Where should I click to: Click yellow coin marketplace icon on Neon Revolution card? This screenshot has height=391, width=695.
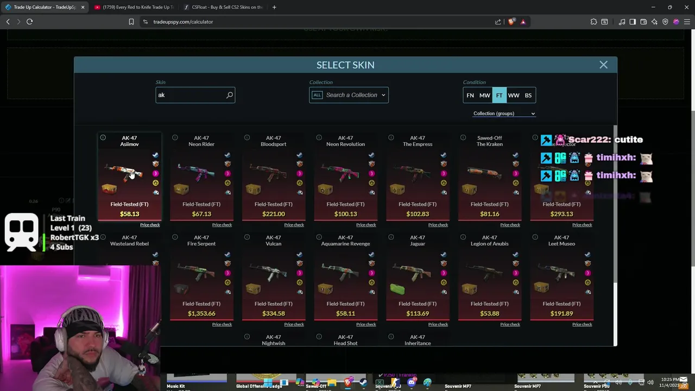[x=371, y=183]
